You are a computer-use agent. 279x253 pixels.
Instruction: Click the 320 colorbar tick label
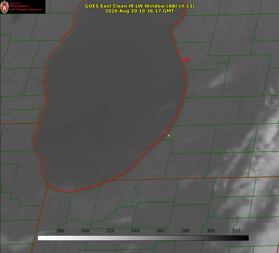(236, 231)
